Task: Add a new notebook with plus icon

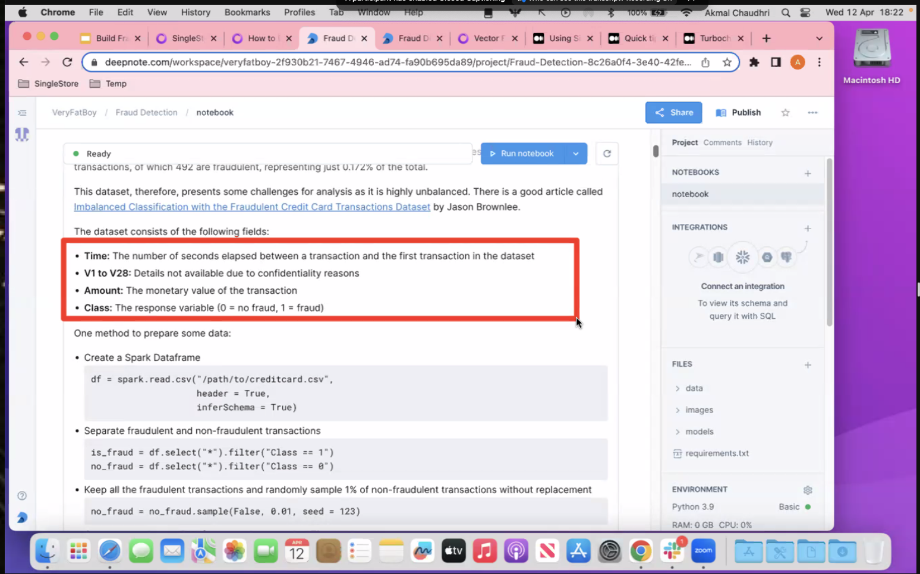Action: 808,173
